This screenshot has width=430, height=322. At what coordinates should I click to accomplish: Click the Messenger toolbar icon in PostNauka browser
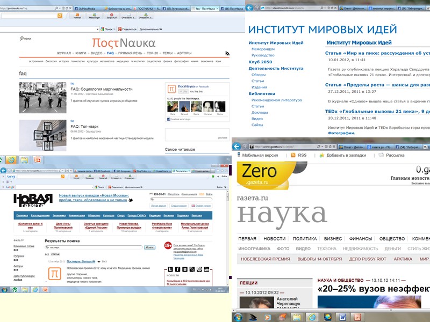(x=95, y=16)
